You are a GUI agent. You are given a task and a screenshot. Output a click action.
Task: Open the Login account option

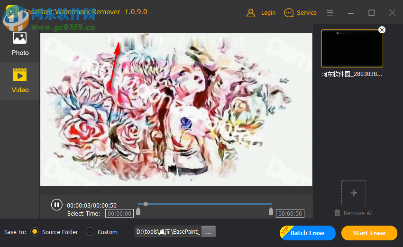(268, 13)
